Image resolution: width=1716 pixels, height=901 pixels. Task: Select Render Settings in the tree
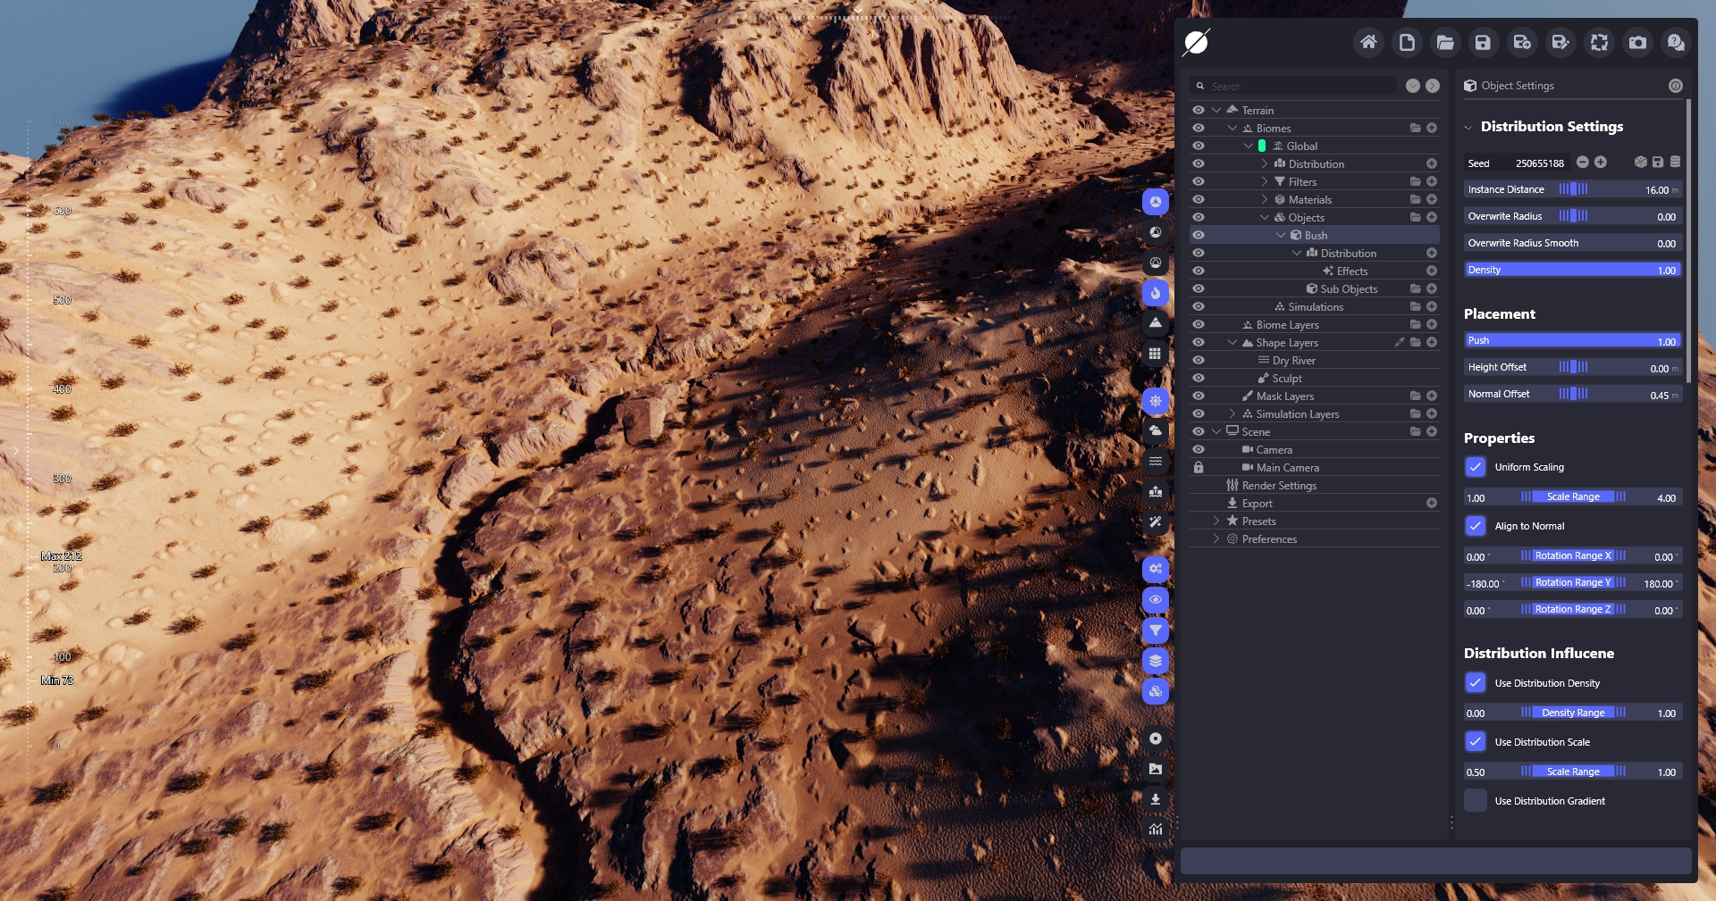(1279, 486)
